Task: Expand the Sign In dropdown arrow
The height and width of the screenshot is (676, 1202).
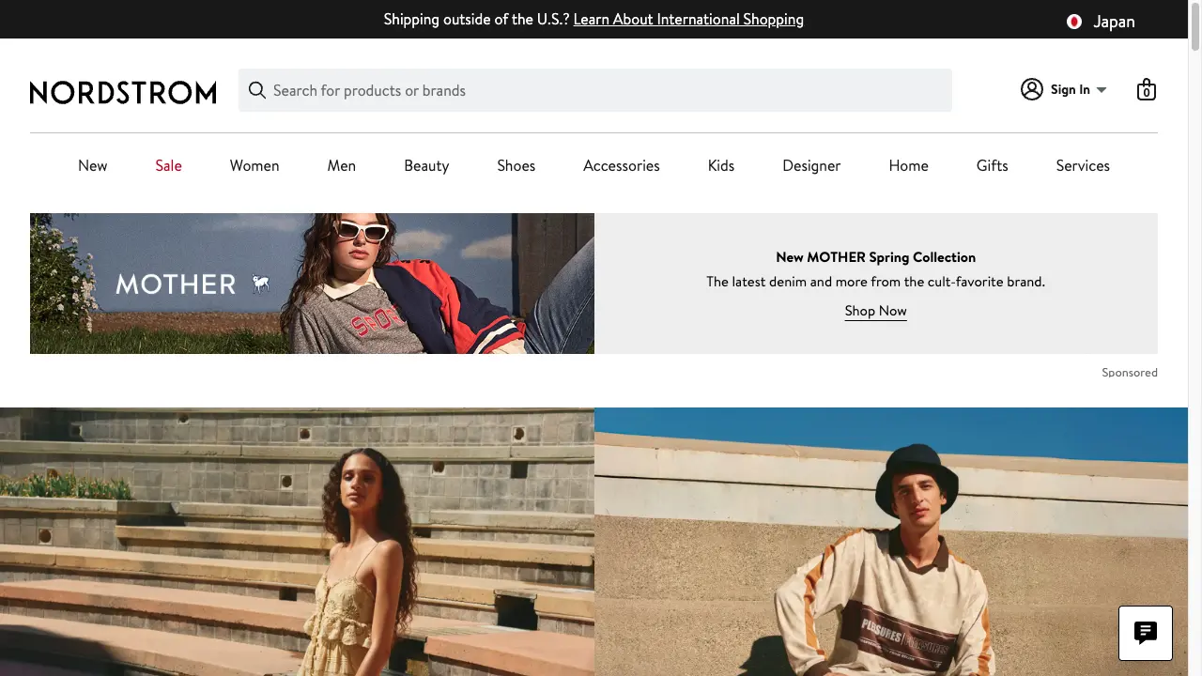Action: (x=1102, y=90)
